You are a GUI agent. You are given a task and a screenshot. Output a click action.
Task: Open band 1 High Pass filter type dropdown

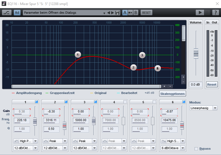pyautogui.click(x=35, y=141)
